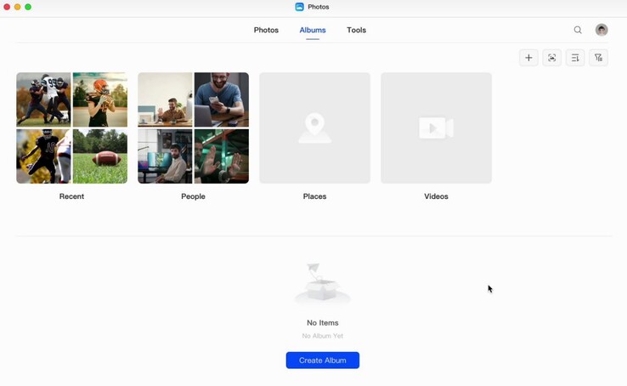The width and height of the screenshot is (627, 386).
Task: Open the Places album placeholder
Action: pos(314,128)
